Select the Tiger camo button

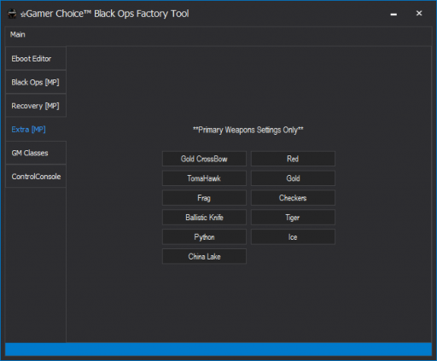293,218
